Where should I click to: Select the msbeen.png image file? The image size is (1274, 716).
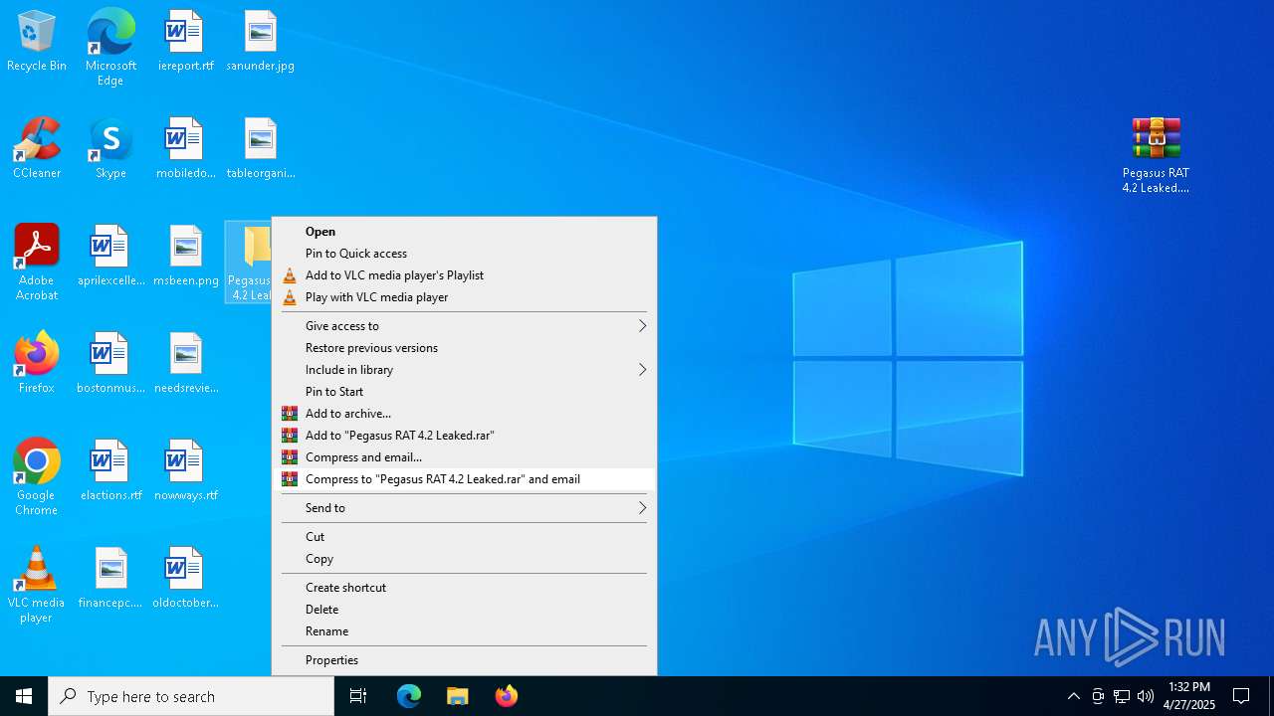(x=185, y=257)
